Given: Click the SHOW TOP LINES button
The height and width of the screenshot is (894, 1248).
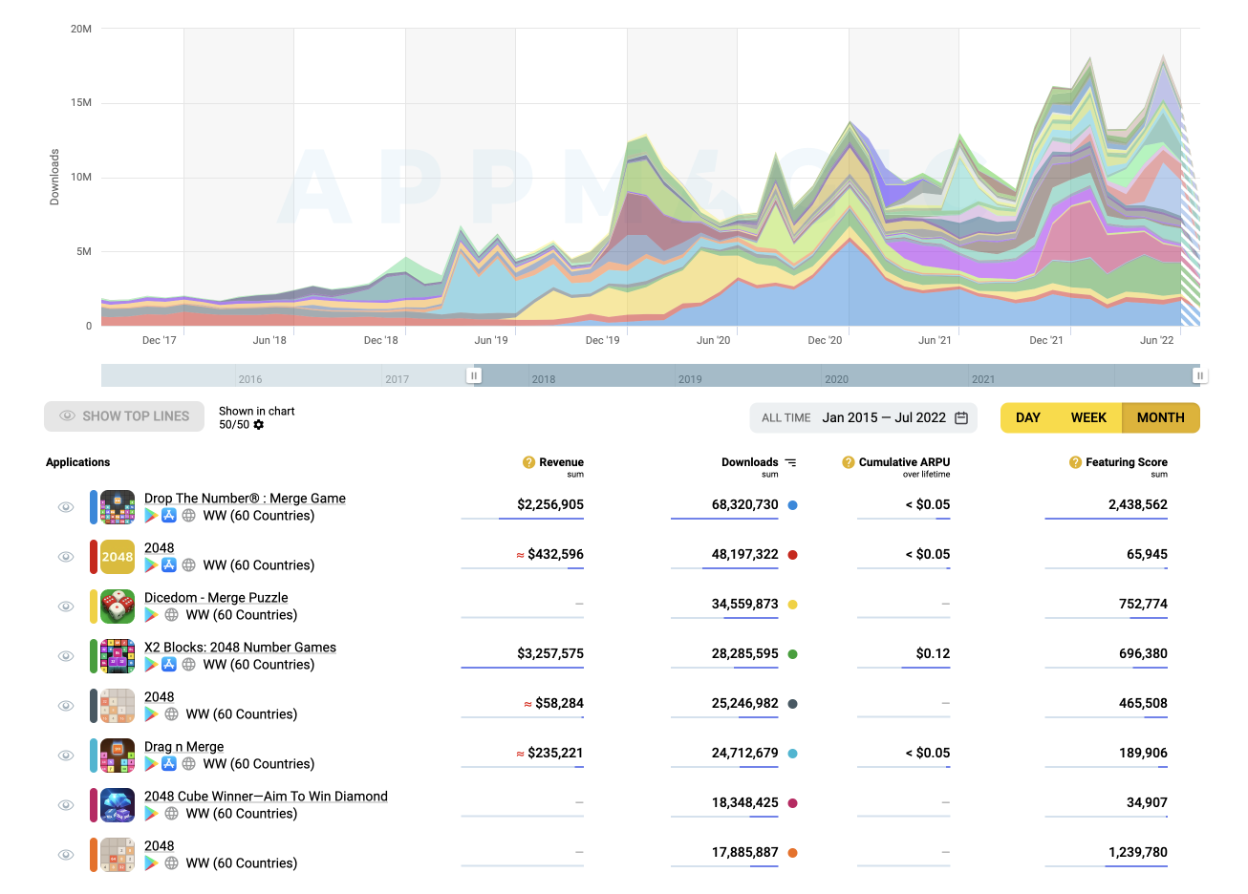Looking at the screenshot, I should pyautogui.click(x=124, y=416).
